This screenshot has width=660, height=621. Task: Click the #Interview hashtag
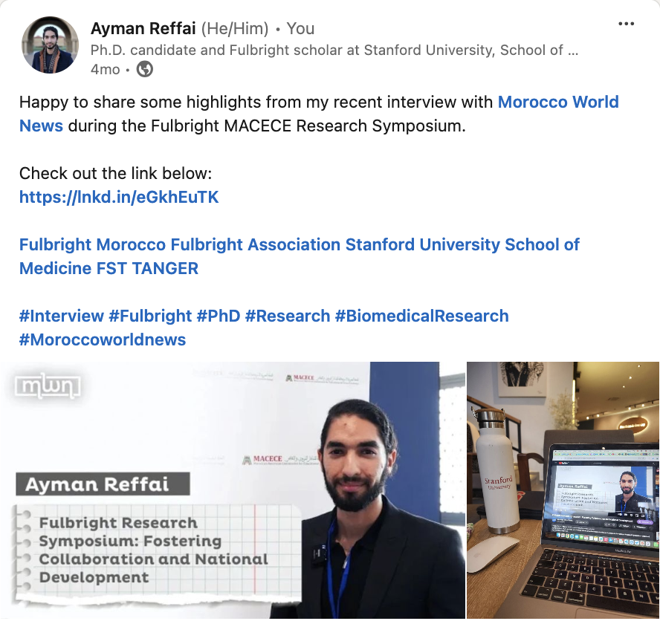pos(62,316)
